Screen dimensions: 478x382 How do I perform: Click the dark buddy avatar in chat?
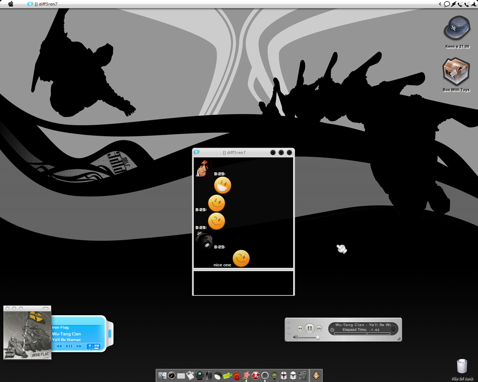point(204,241)
